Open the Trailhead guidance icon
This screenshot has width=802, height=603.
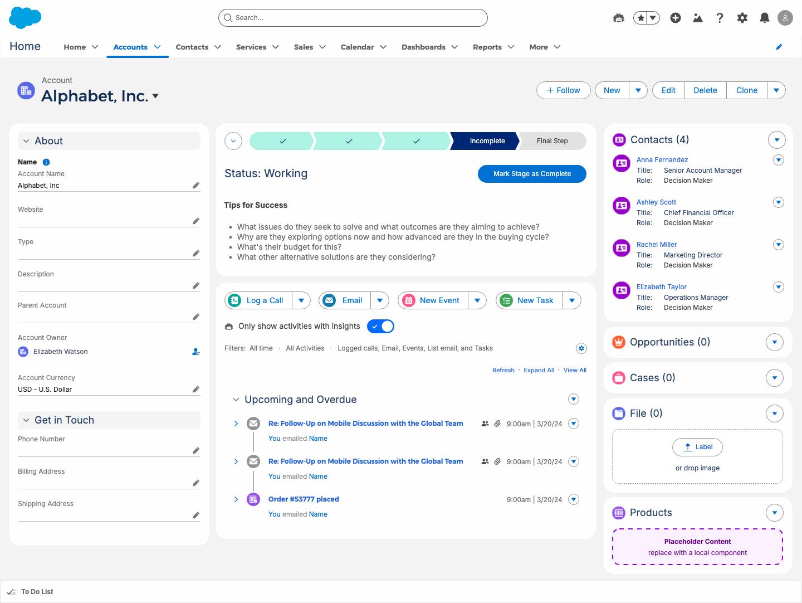[698, 18]
